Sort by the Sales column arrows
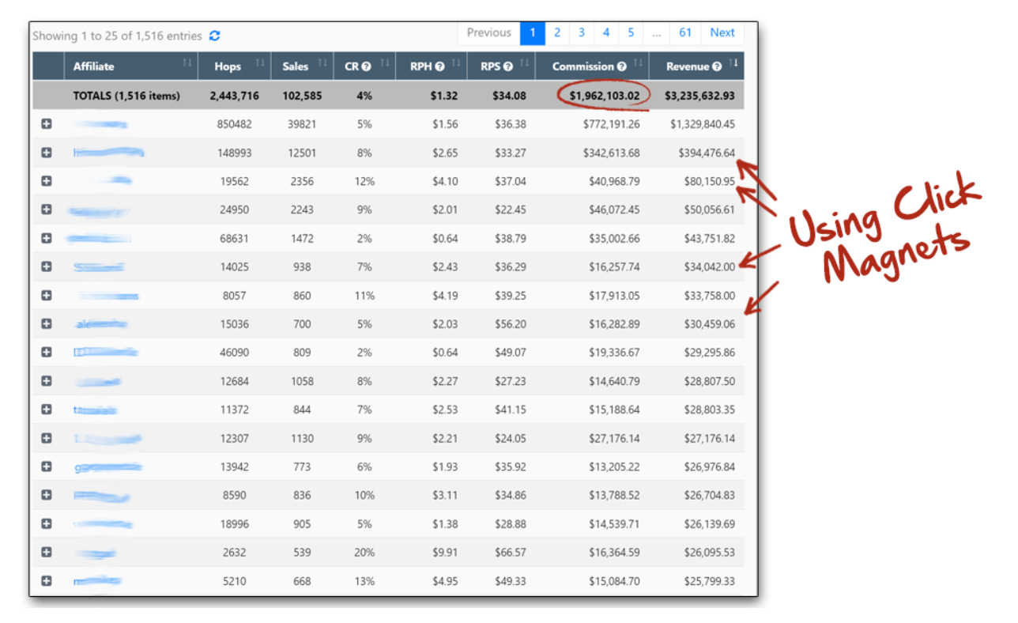 322,63
